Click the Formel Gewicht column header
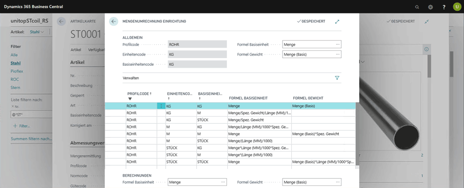The image size is (464, 188). click(308, 98)
